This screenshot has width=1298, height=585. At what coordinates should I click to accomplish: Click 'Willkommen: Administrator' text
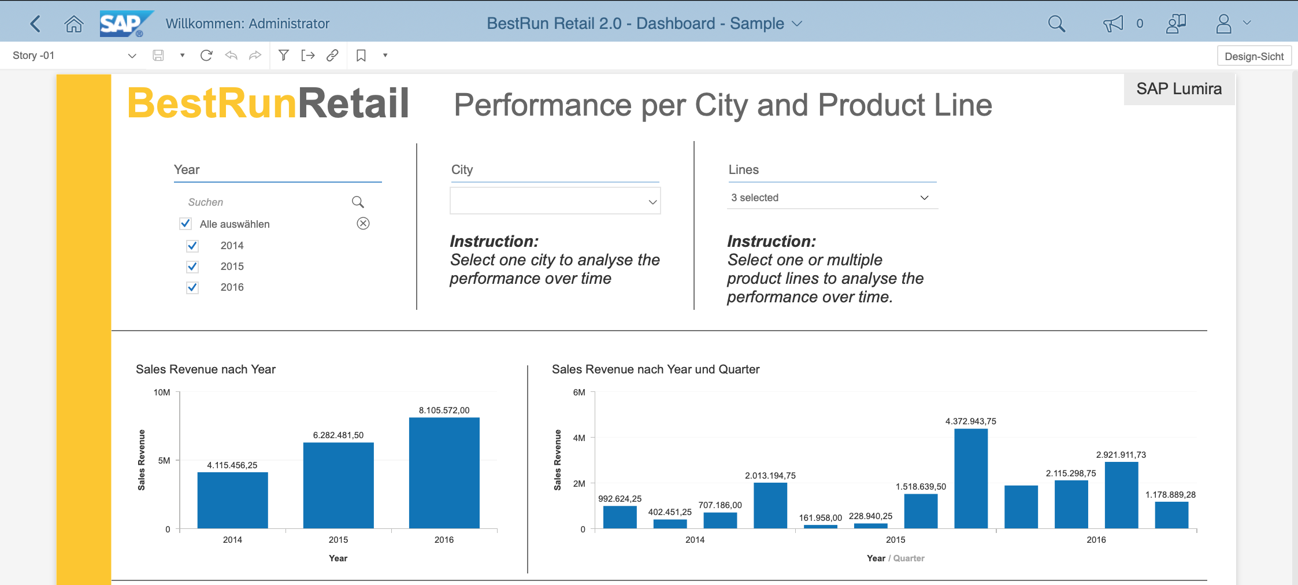247,24
